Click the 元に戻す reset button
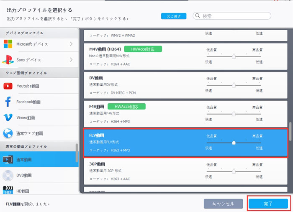This screenshot has height=212, width=293. [x=173, y=16]
